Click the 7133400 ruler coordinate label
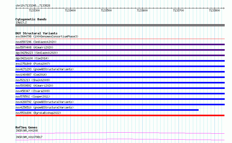Image resolution: width=232 pixels, height=143 pixels. point(70,10)
